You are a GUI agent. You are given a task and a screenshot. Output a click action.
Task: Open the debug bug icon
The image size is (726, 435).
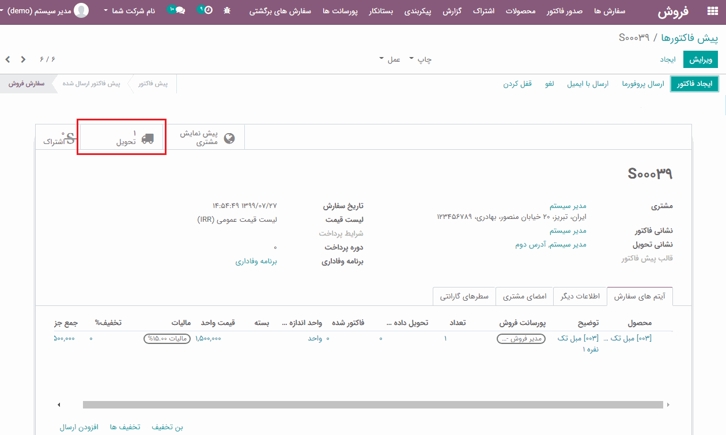[x=226, y=11]
